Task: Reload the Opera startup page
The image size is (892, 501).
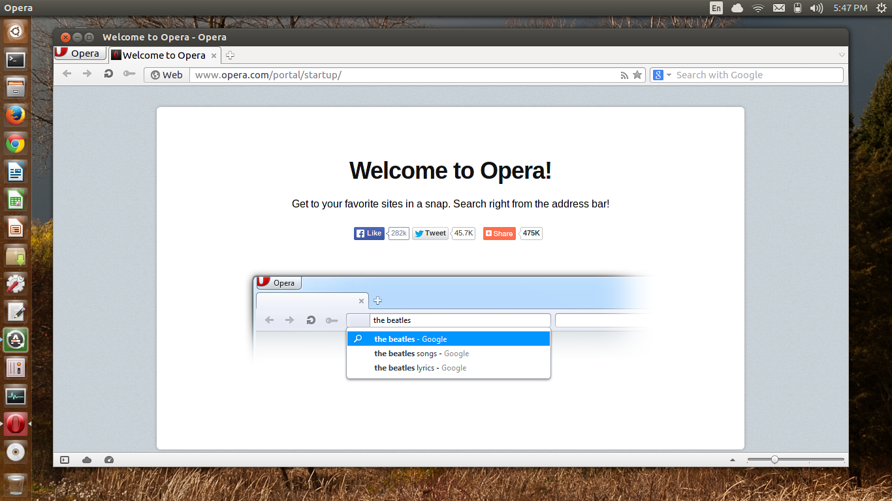Action: 108,74
